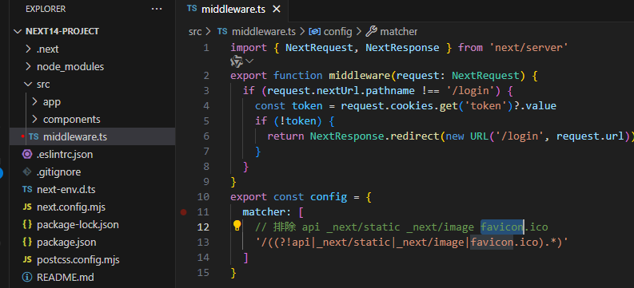Open the AI code lens icon above line 2
This screenshot has height=288, width=634.
(x=236, y=61)
